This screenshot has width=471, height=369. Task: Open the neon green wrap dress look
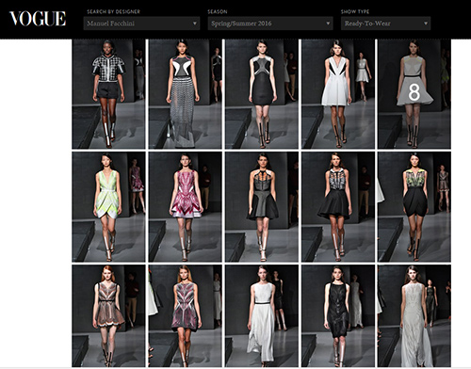coord(108,207)
